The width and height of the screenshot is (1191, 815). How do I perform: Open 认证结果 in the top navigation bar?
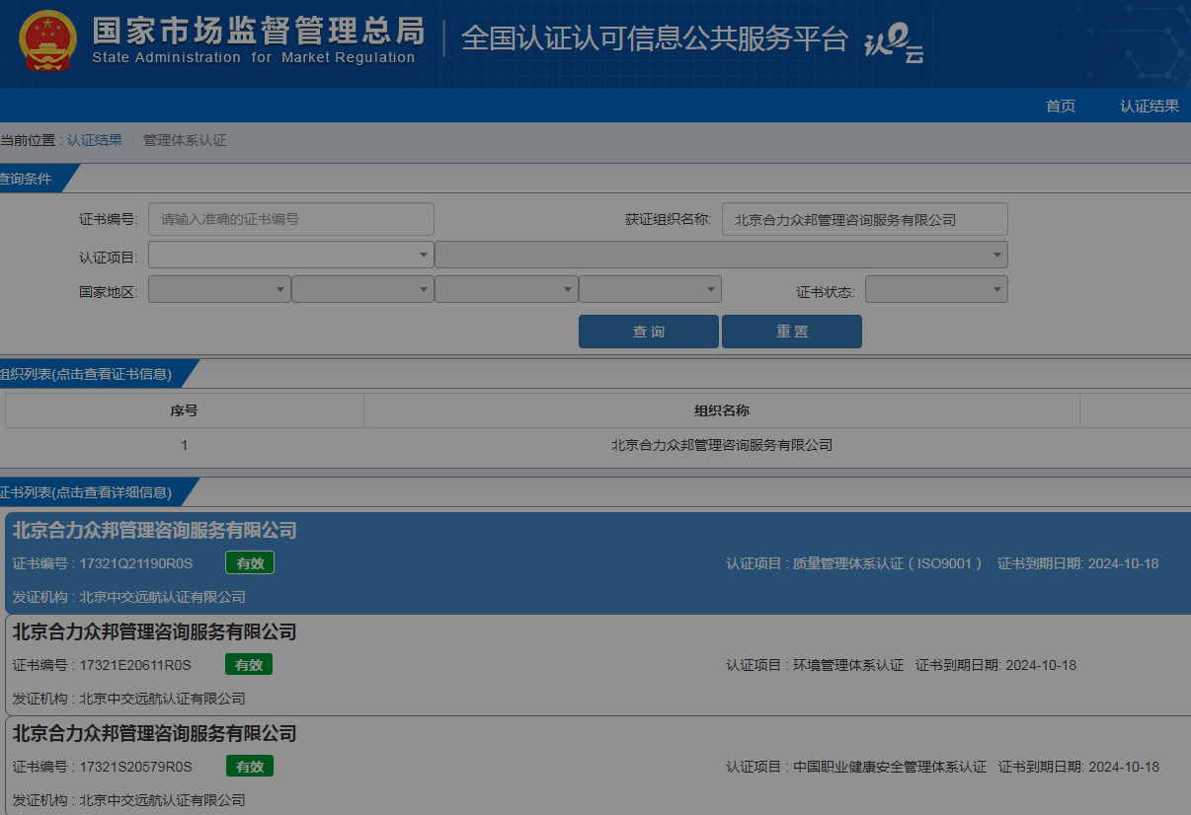1150,107
